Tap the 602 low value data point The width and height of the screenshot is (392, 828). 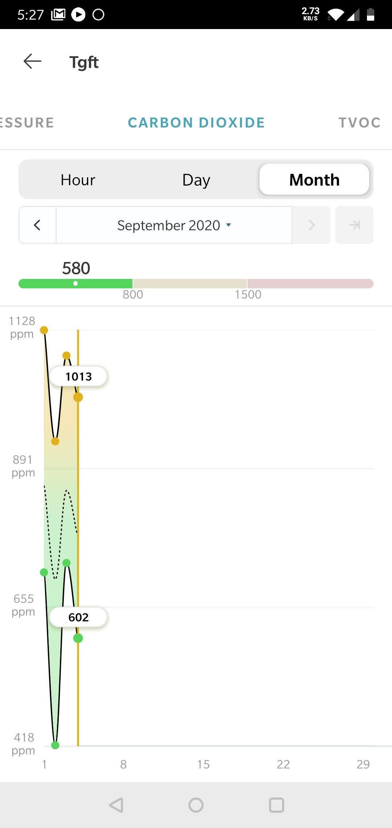coord(78,638)
